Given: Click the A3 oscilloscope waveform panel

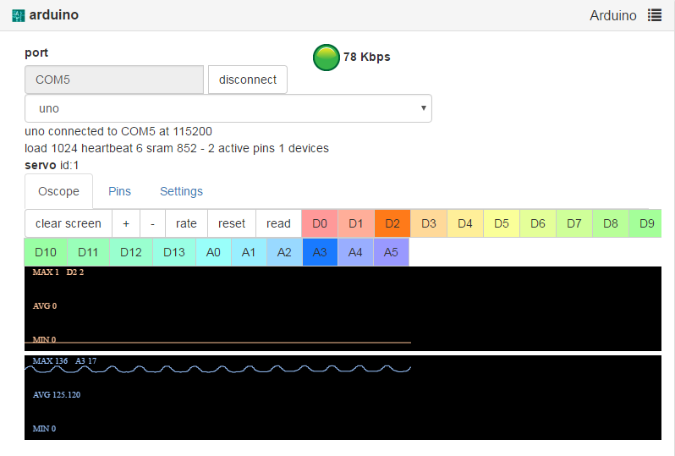Looking at the screenshot, I should click(x=343, y=398).
